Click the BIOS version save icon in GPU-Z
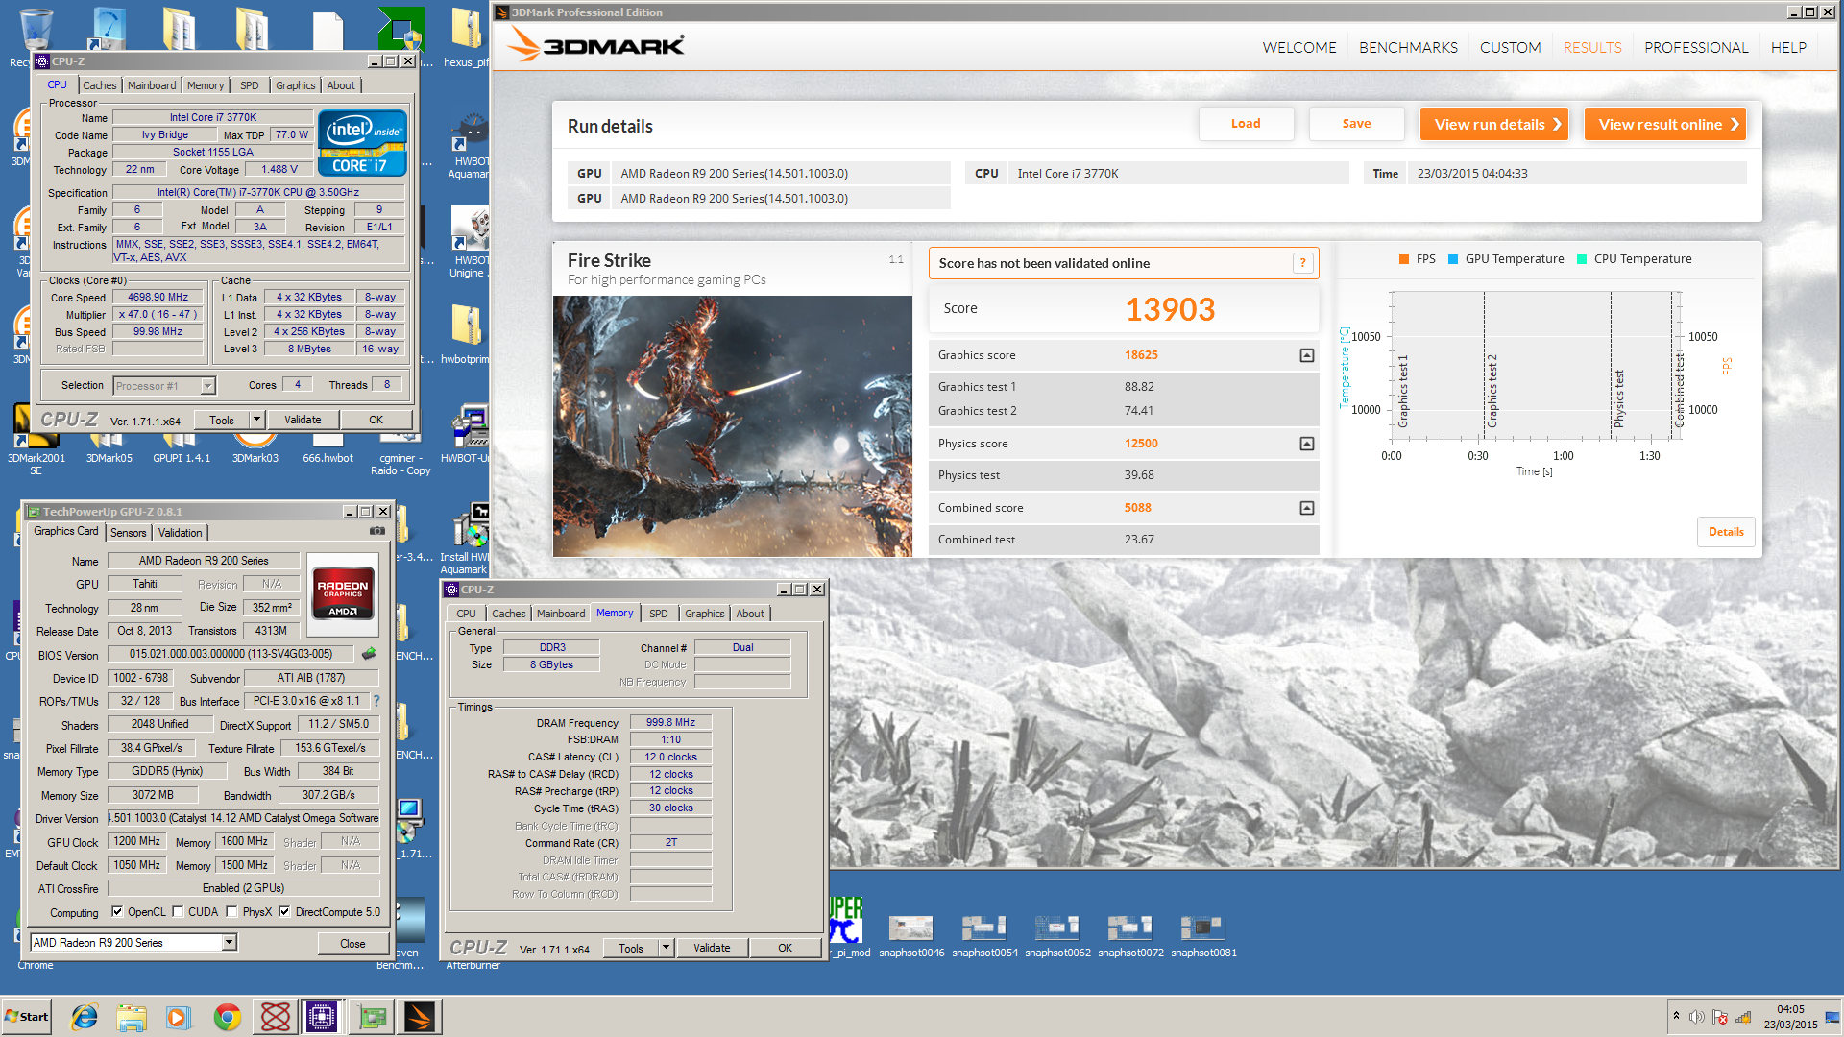1844x1037 pixels. coord(369,654)
